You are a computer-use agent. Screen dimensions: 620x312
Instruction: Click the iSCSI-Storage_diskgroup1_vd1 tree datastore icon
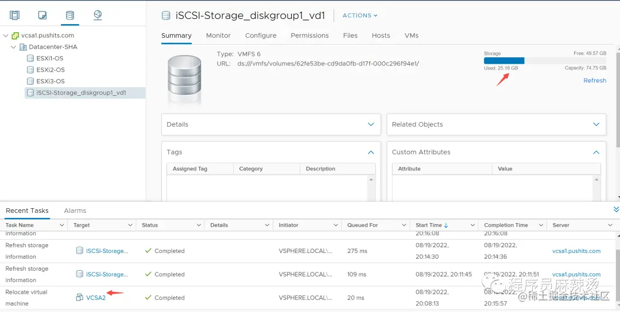[x=30, y=93]
